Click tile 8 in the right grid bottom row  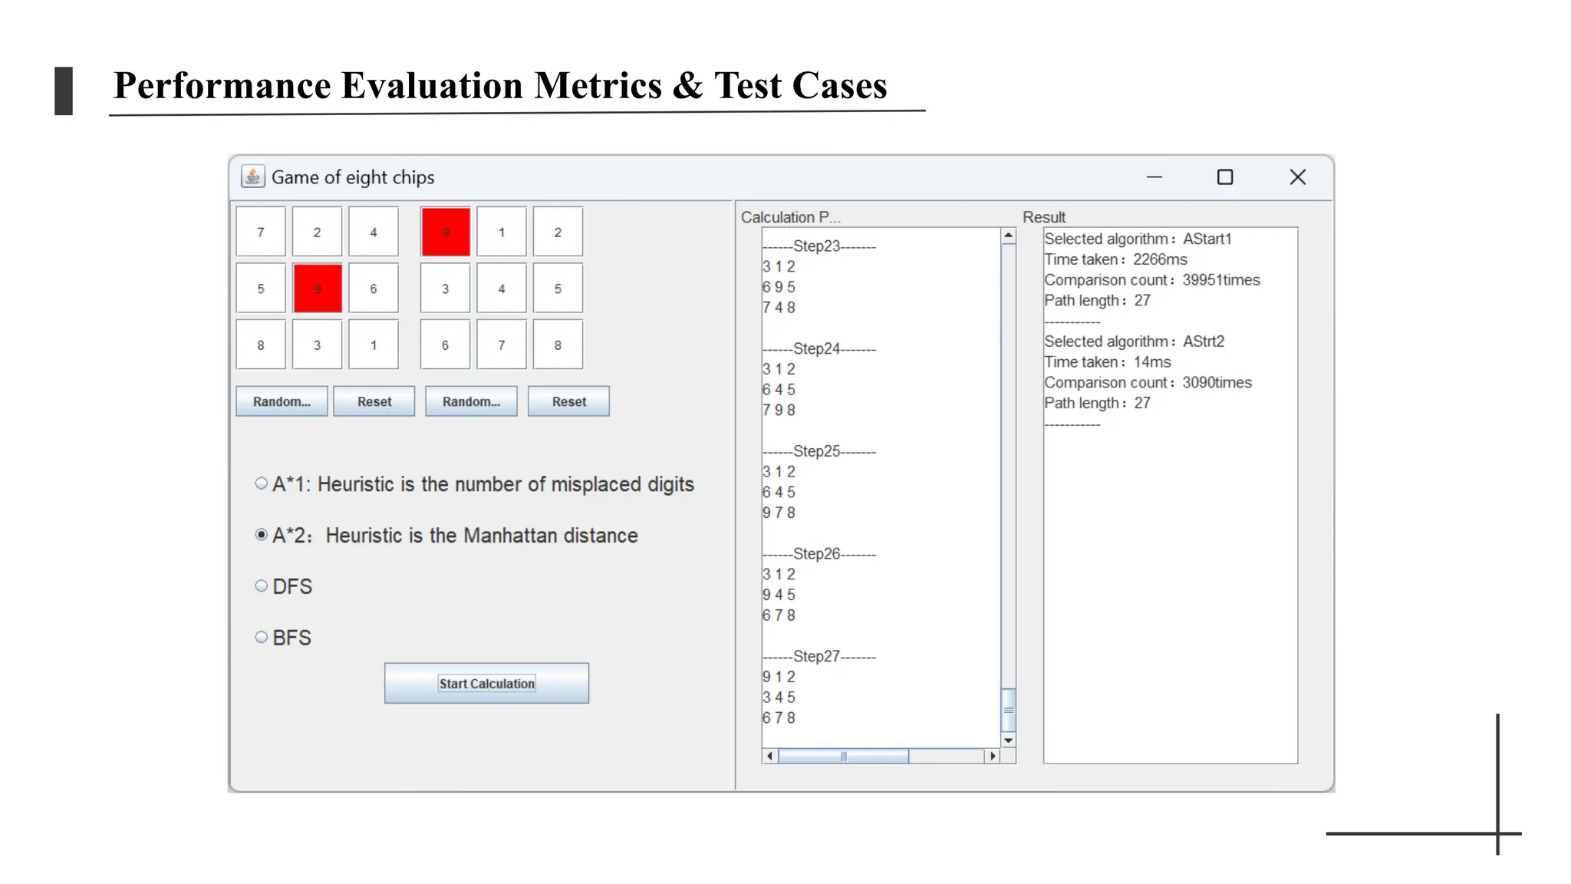click(x=558, y=345)
